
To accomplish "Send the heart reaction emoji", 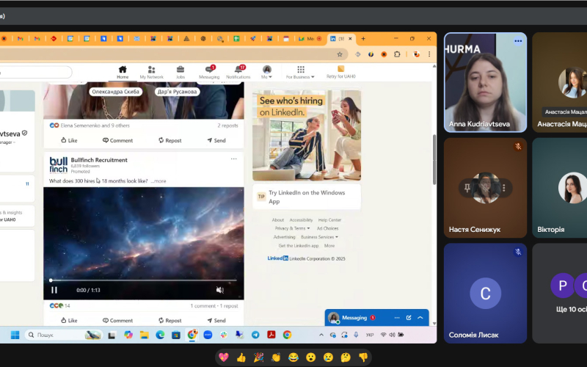I will coord(224,357).
